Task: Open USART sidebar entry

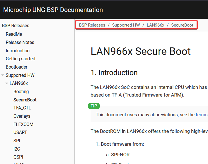Action: pos(20,133)
